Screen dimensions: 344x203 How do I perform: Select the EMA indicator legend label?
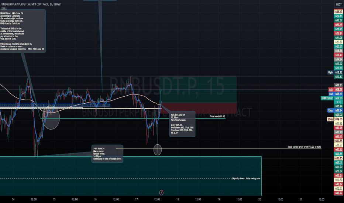[x=4, y=8]
